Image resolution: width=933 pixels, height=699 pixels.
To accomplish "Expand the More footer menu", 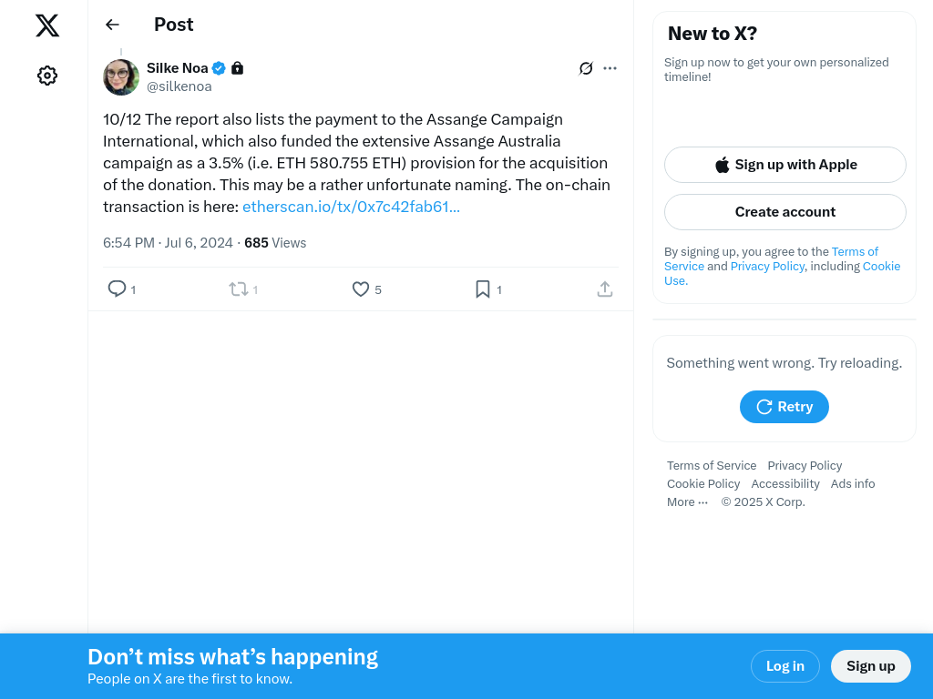I will click(x=687, y=502).
